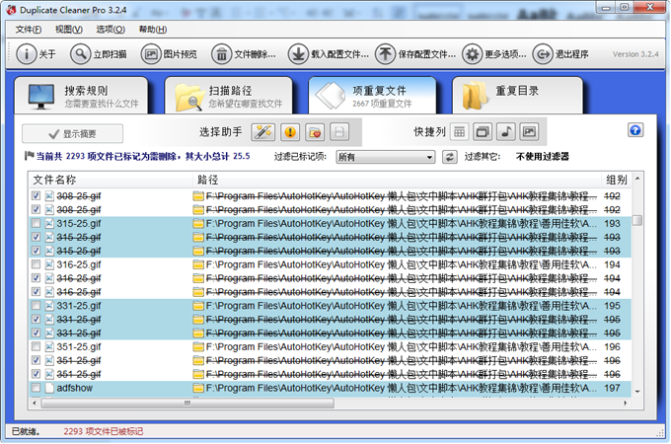Click status bar text 2293 项文件已被标记
This screenshot has width=671, height=444.
pos(104,431)
